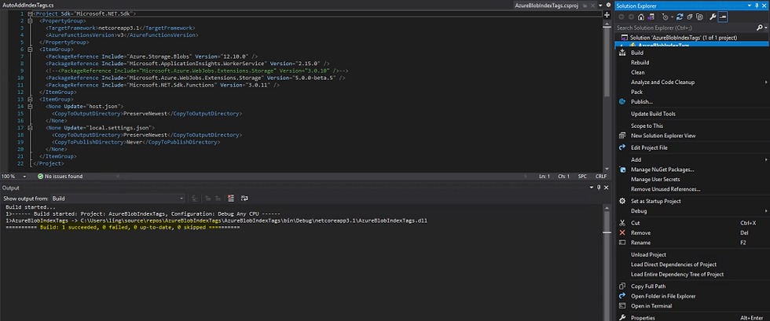
Task: Click Search Solution Explorer input field
Action: (x=685, y=28)
